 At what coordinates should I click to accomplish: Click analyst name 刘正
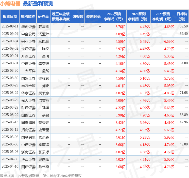pyautogui.click(x=46, y=86)
